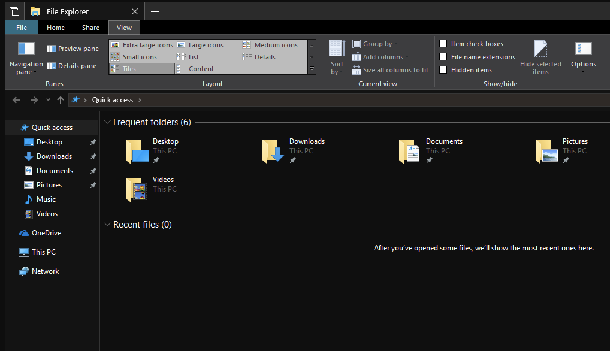Collapse the Frequent folders section
Viewport: 610px width, 351px height.
pos(107,122)
